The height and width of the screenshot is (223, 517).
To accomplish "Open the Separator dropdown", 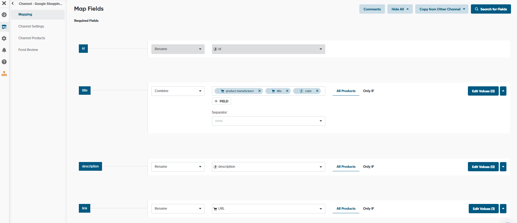I will pos(268,121).
